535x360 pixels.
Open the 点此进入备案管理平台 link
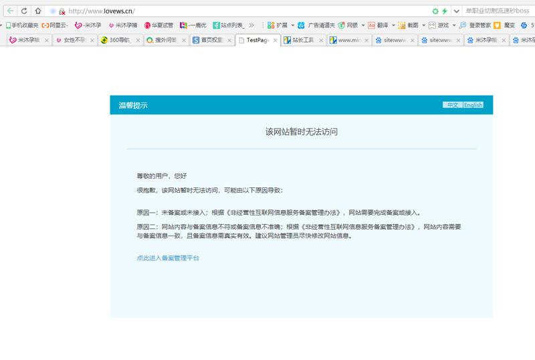[168, 258]
